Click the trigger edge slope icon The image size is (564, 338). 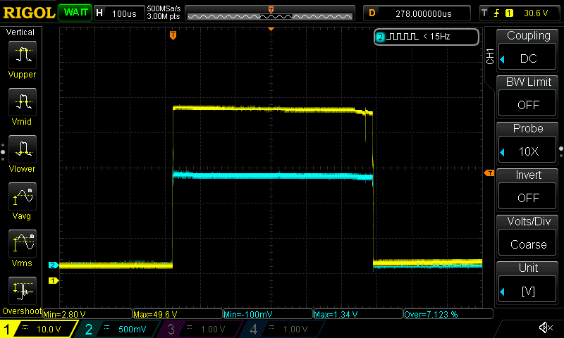[497, 13]
